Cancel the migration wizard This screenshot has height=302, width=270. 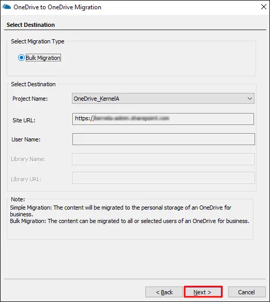tap(247, 292)
